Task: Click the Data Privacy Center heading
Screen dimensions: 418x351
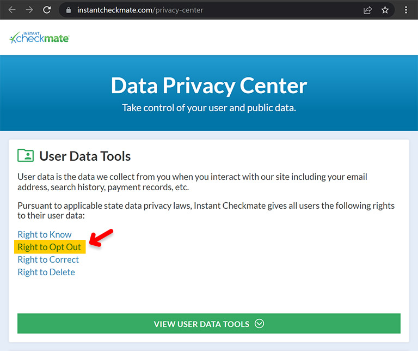Action: pos(209,86)
